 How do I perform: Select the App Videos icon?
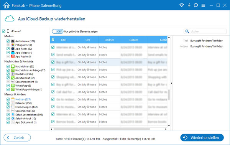13,53
